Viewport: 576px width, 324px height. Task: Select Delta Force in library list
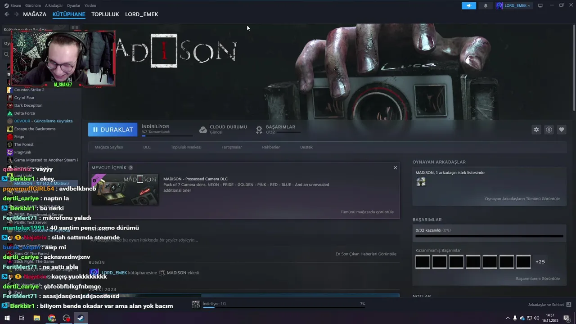point(24,113)
